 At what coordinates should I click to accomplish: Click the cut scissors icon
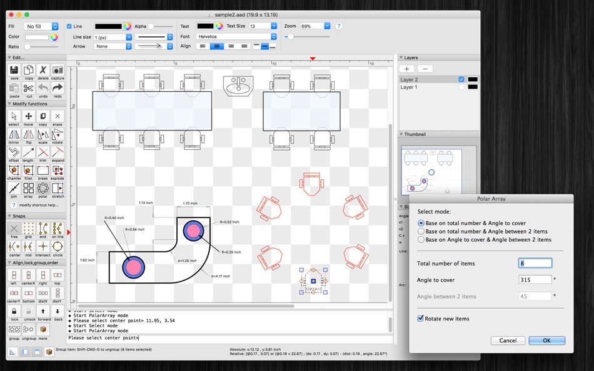[28, 89]
